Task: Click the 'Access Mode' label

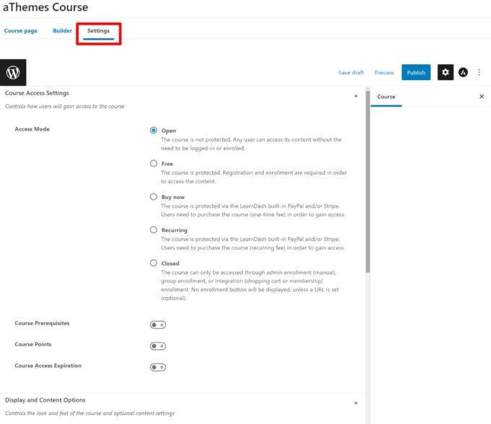Action: [32, 129]
